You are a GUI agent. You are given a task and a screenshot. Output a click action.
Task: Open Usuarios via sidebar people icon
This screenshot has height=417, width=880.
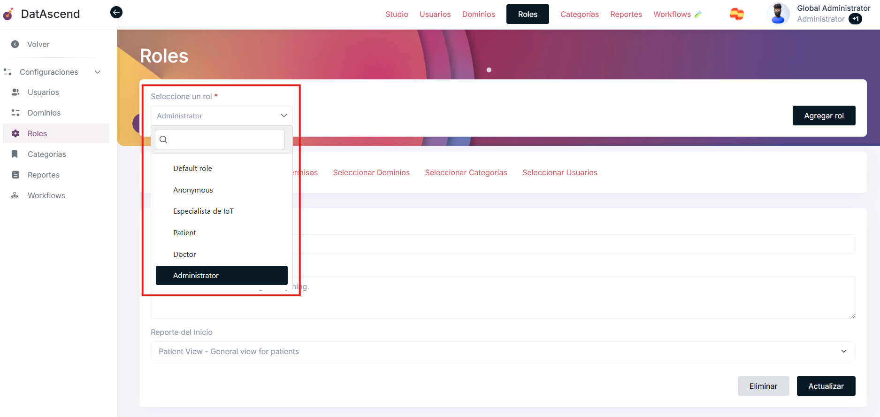point(15,92)
